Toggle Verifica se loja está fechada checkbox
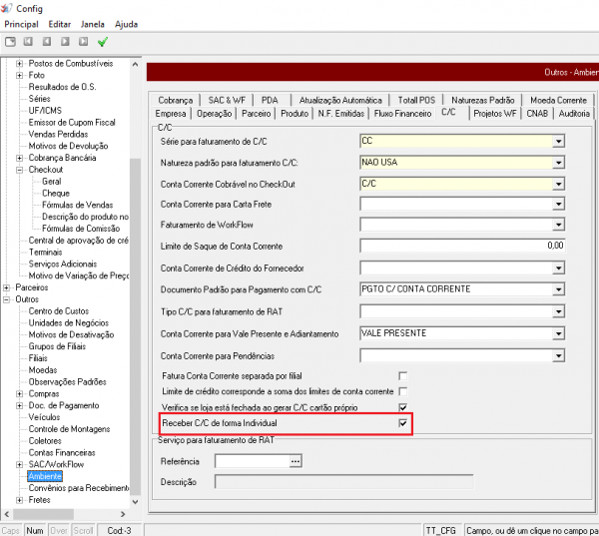Screen dimensions: 599x536 (402, 407)
